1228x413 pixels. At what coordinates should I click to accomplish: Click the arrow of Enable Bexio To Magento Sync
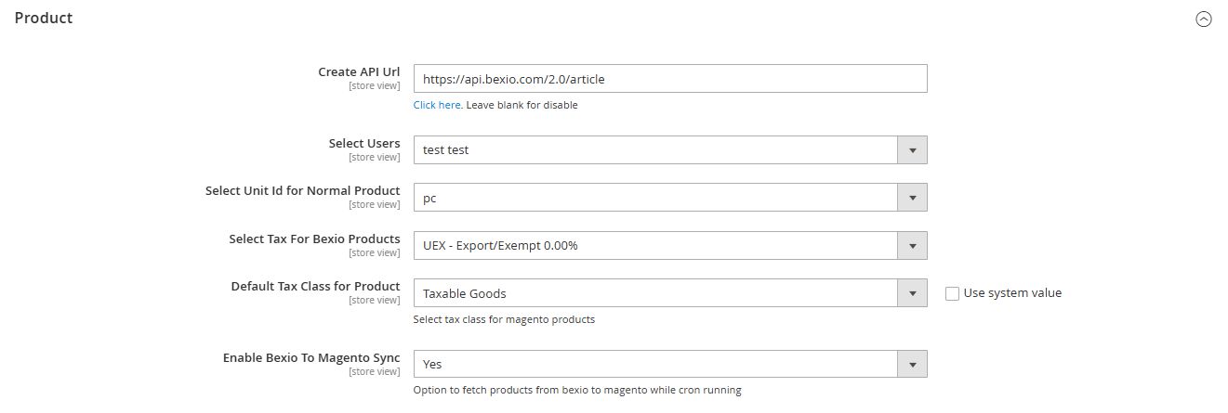912,365
